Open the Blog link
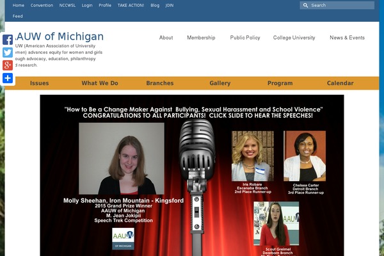The height and width of the screenshot is (256, 384). click(155, 5)
